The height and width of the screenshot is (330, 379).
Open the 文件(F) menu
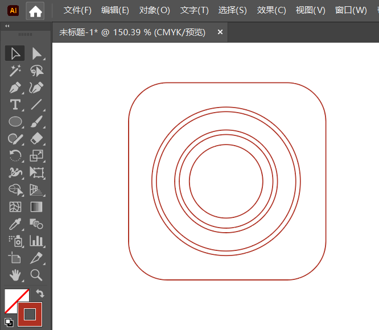click(x=77, y=11)
